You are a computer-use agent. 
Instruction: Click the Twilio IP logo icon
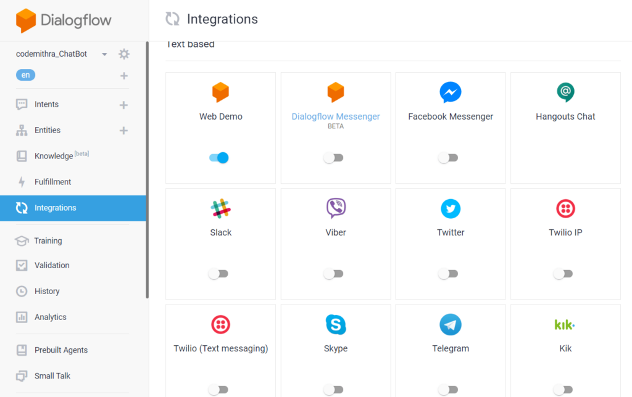click(565, 208)
